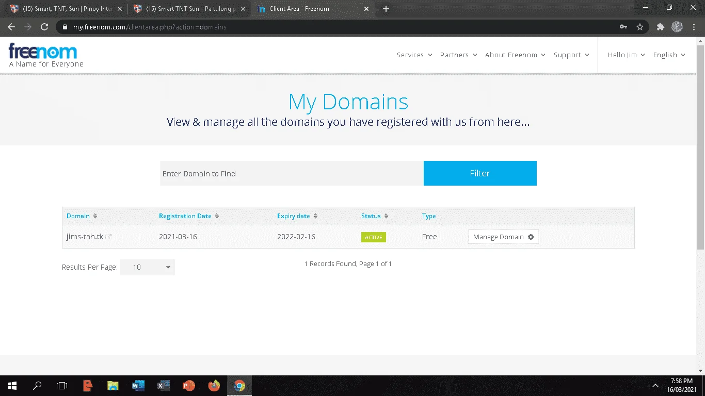The height and width of the screenshot is (396, 705).
Task: Open the saved password key icon
Action: point(623,27)
